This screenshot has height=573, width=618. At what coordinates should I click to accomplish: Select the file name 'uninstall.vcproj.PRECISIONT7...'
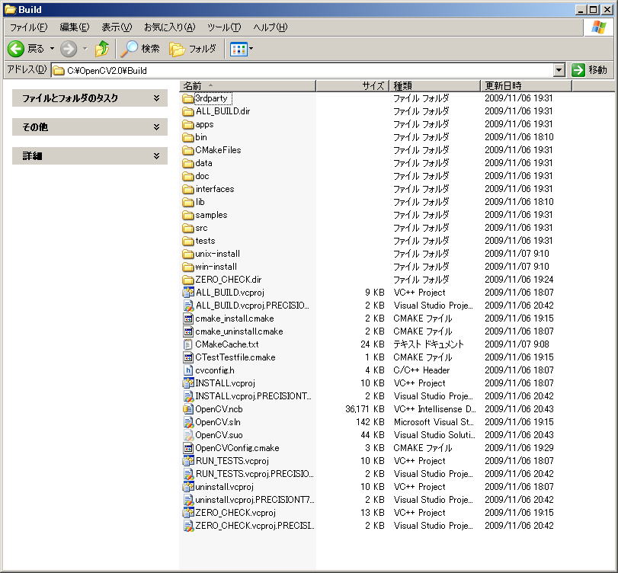[255, 500]
